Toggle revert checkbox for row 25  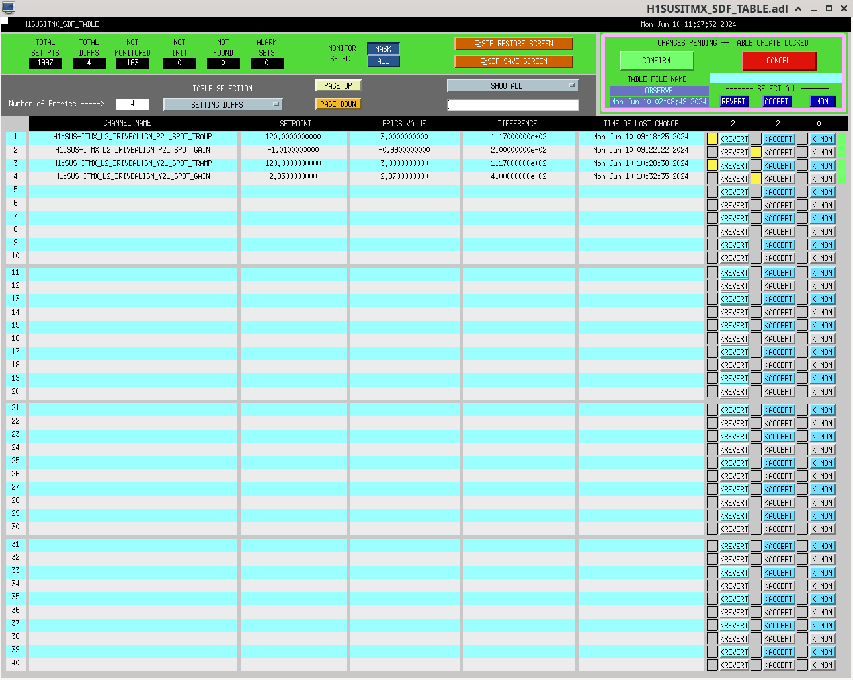712,463
